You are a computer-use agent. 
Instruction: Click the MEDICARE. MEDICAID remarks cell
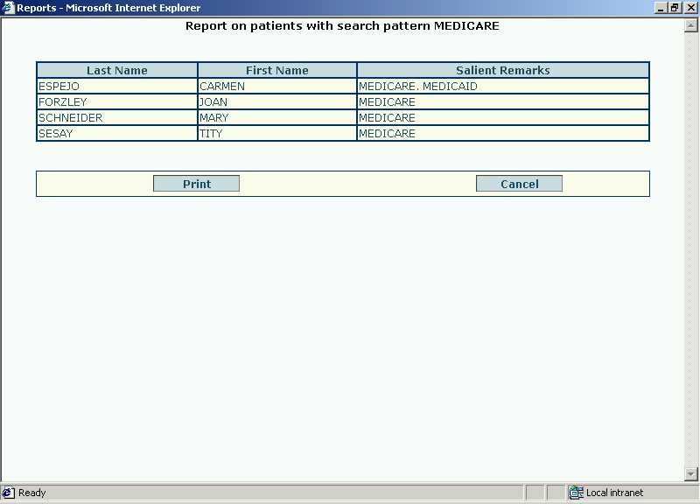coord(503,86)
